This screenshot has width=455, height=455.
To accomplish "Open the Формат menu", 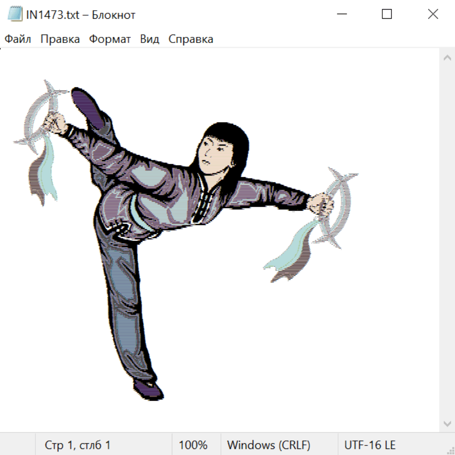I will coord(110,39).
